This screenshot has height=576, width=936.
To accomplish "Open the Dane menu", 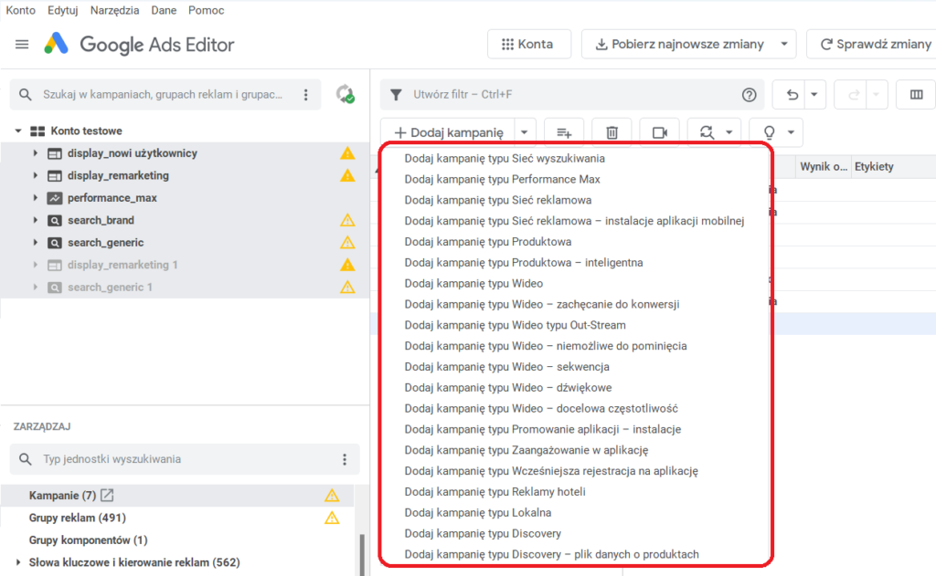I will pyautogui.click(x=164, y=10).
